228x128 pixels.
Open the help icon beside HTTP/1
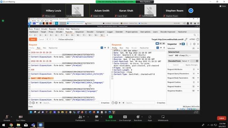[x=198, y=39]
